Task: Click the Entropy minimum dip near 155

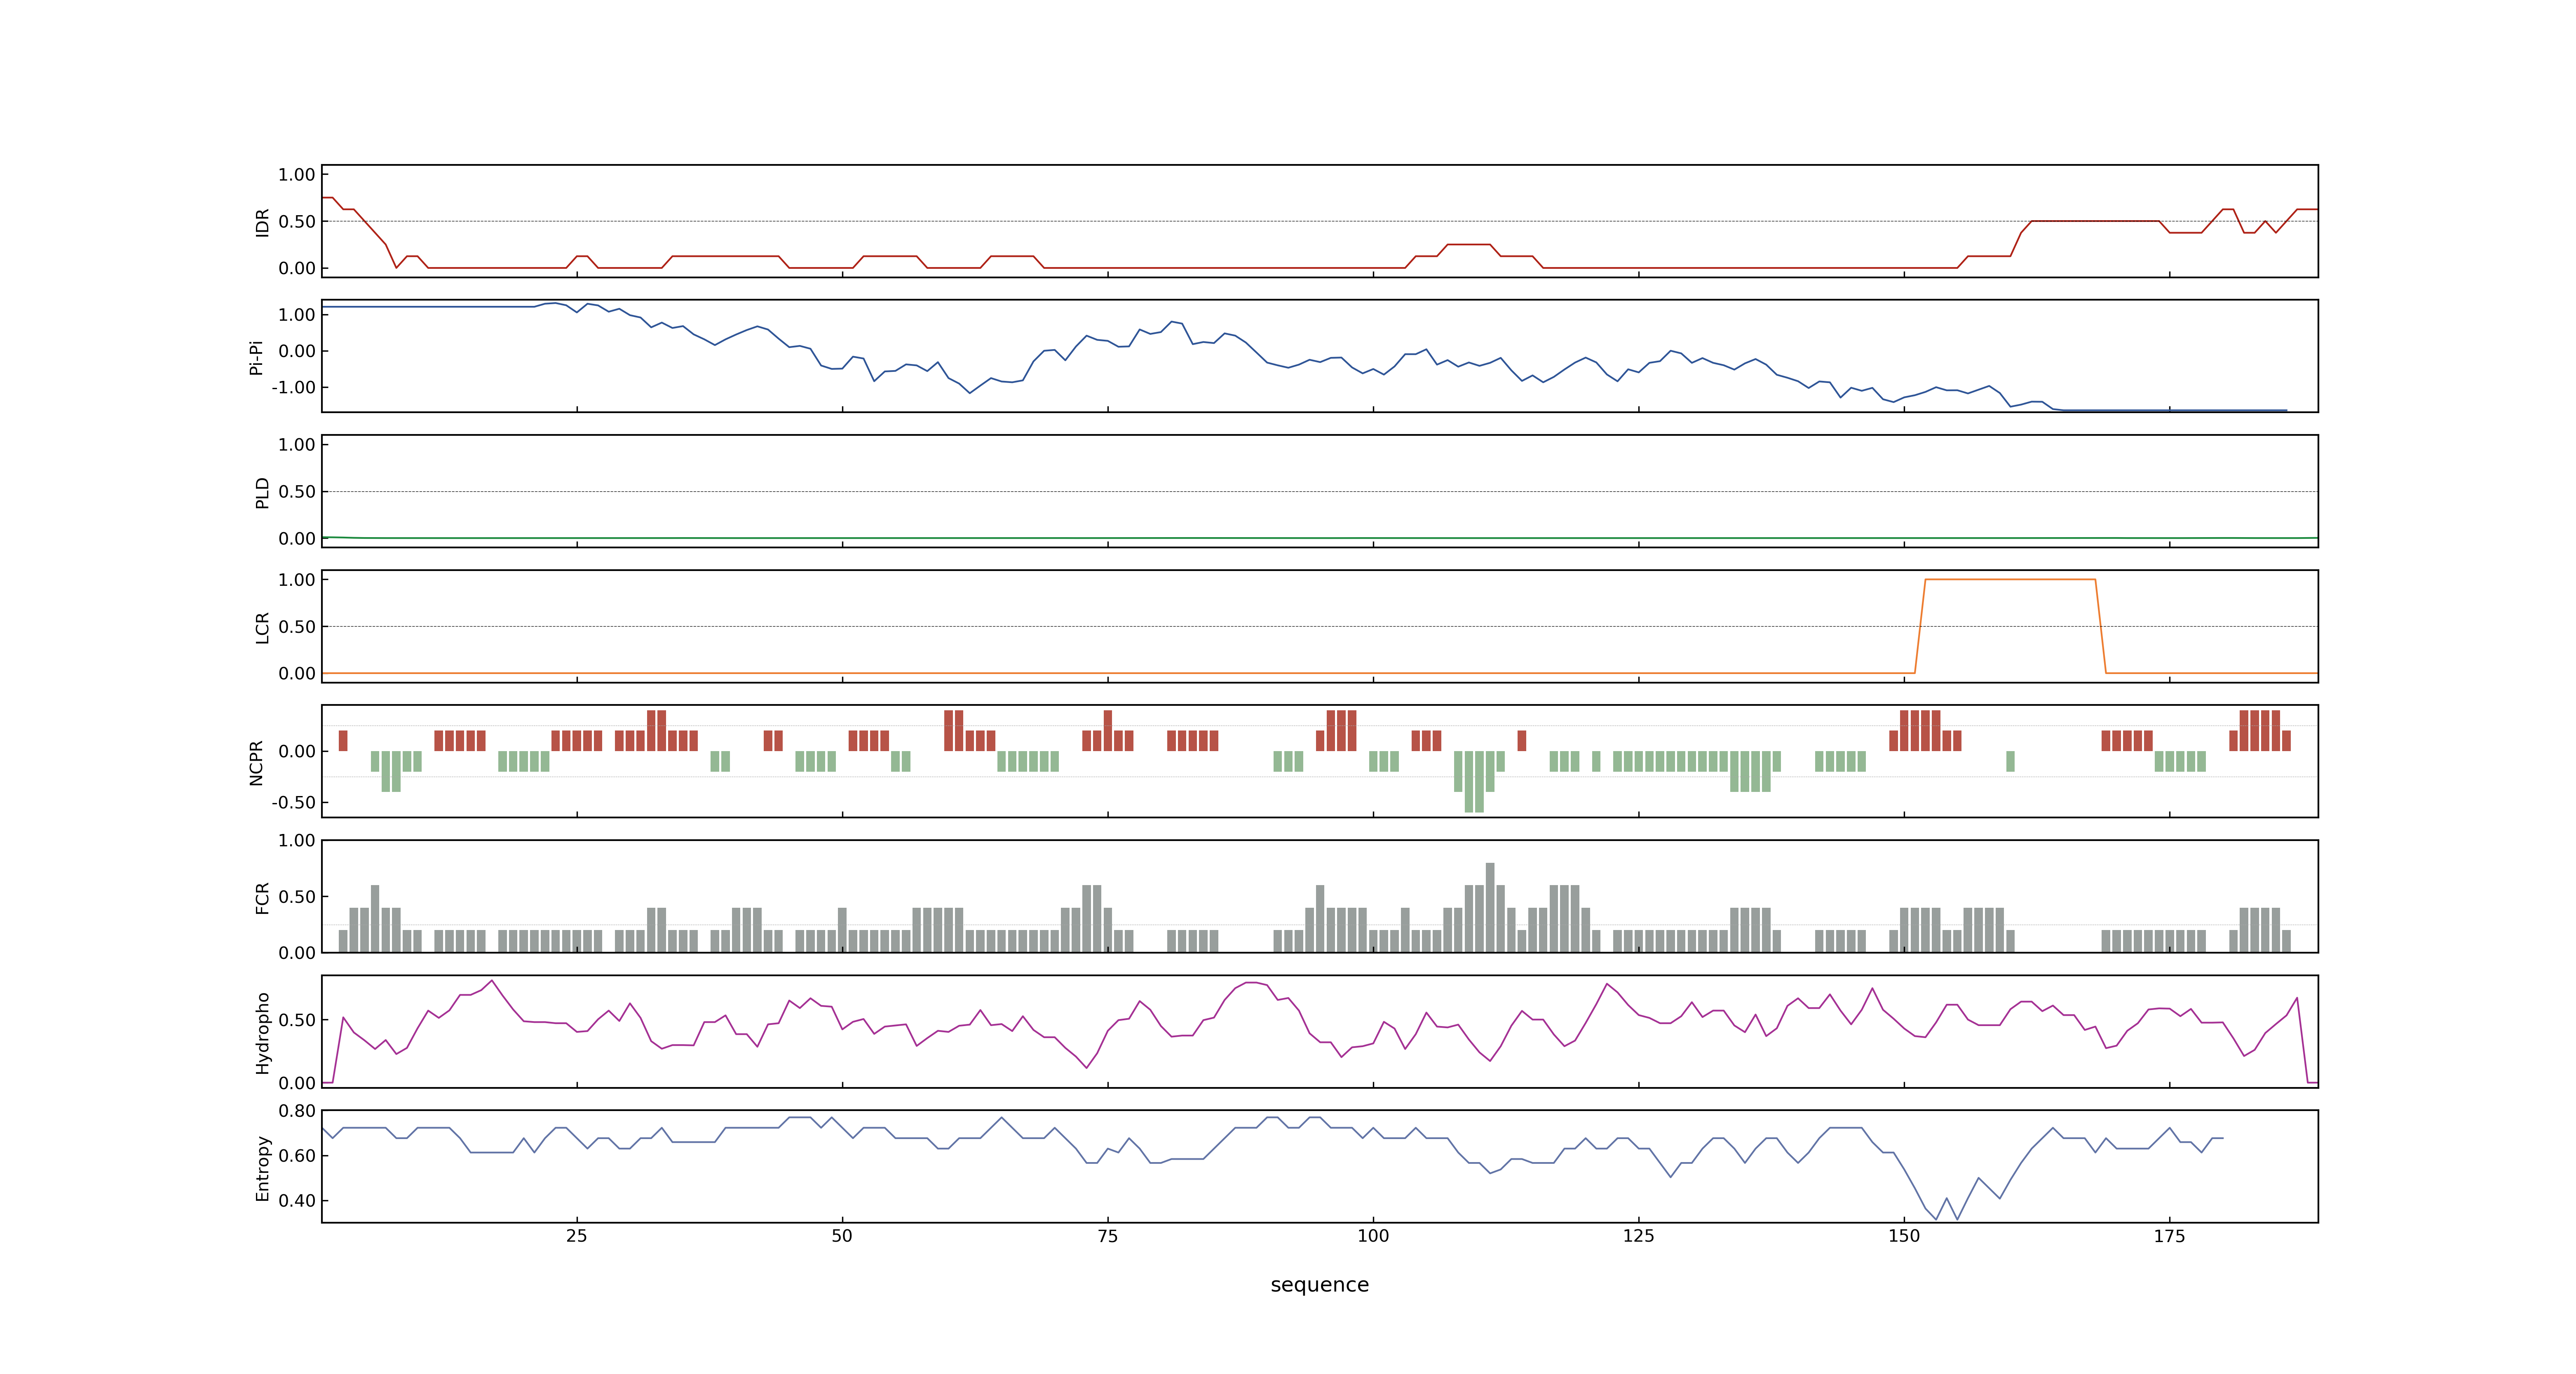Action: (1957, 1218)
